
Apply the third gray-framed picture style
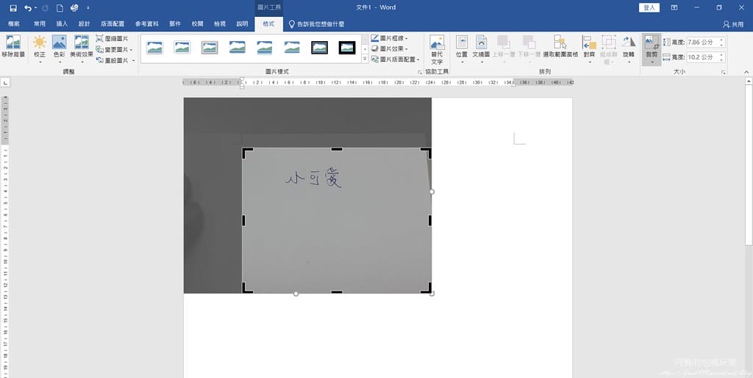(210, 47)
